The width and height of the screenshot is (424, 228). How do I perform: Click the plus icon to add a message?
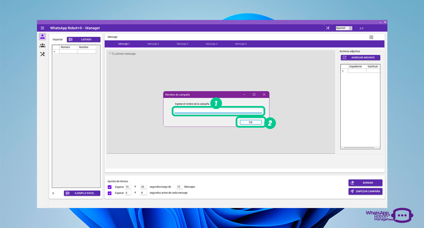coord(371,37)
